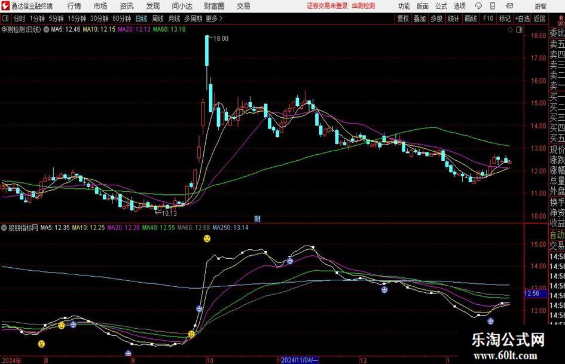Click +自选 to add to watchlist
This screenshot has height=364, width=565.
pos(523,19)
